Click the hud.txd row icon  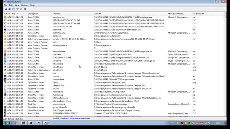5,76
